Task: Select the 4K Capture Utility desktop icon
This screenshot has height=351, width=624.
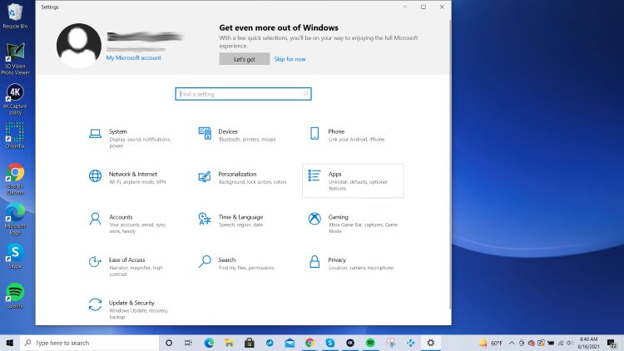Action: pyautogui.click(x=15, y=100)
